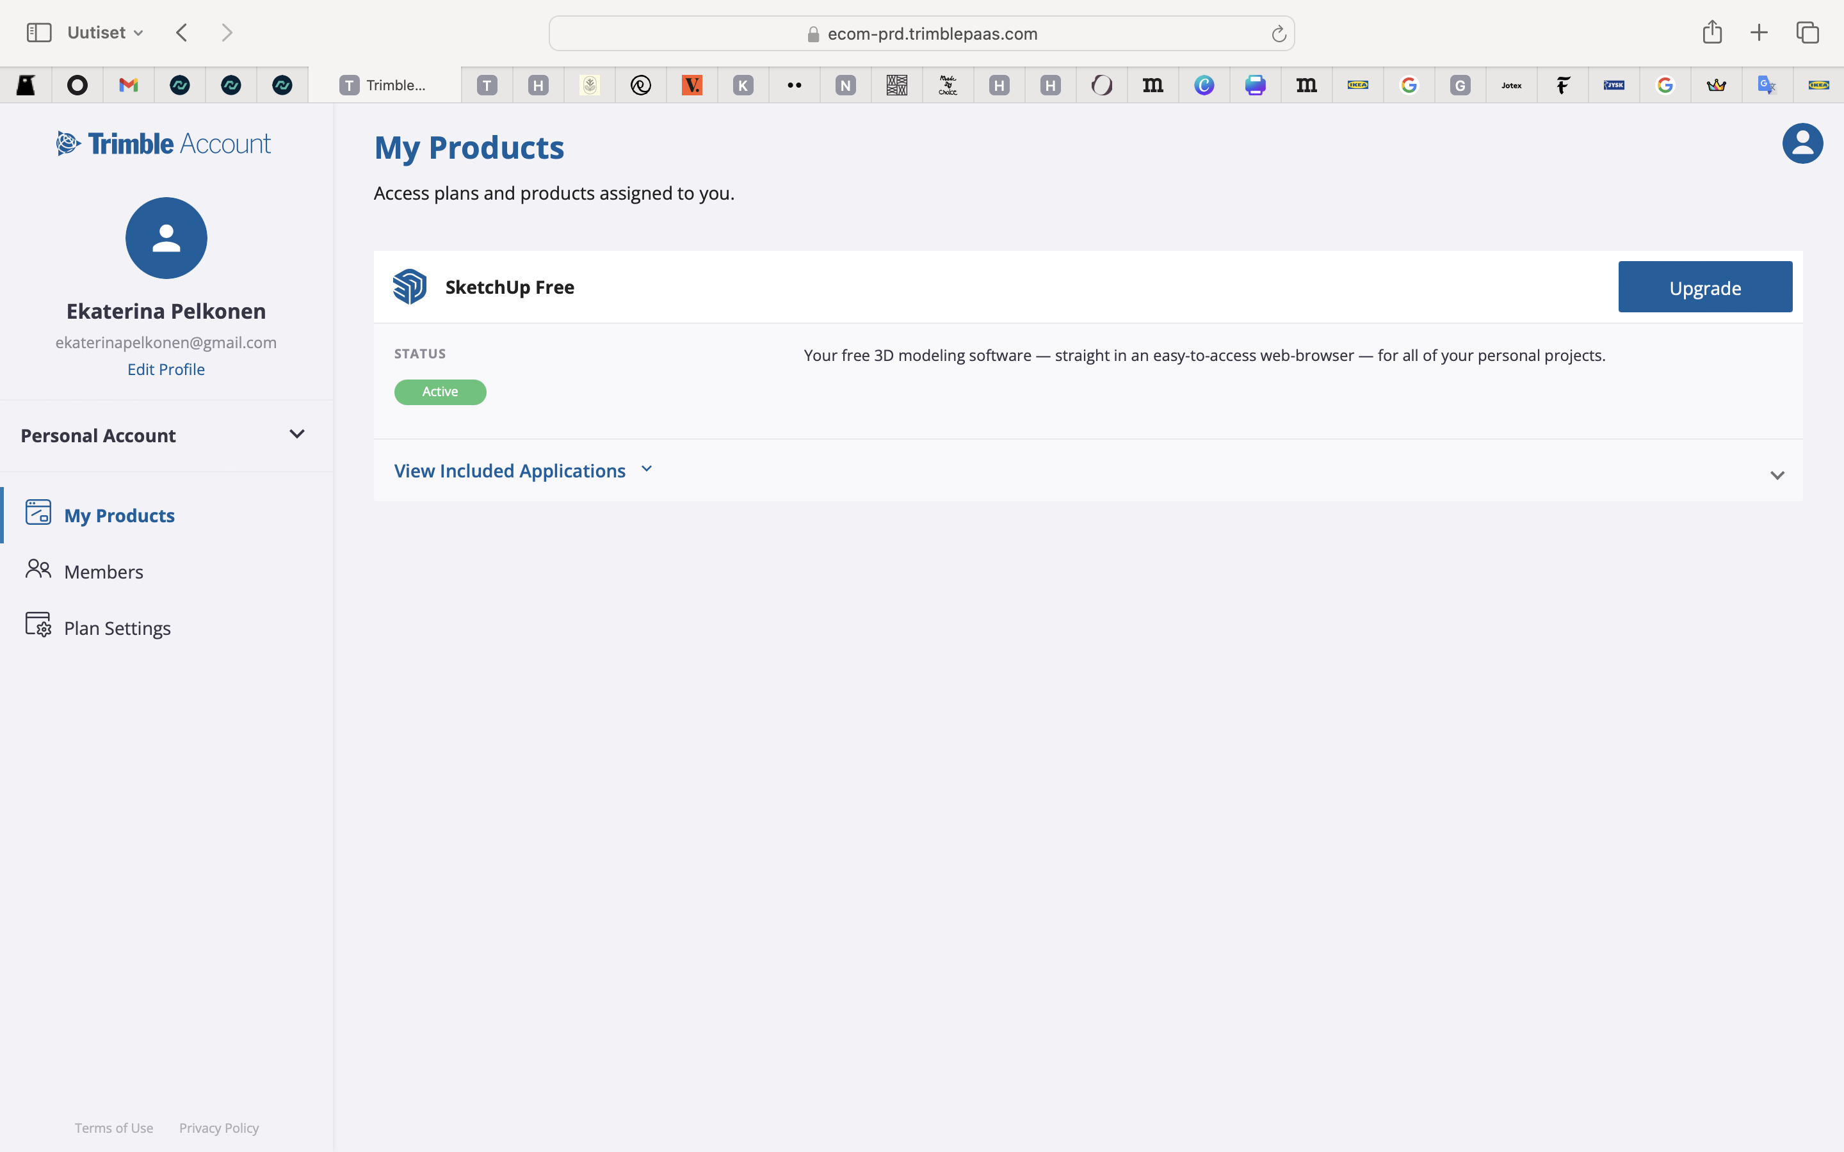Viewport: 1844px width, 1152px height.
Task: Open the Uutiset tab group dropdown
Action: pos(105,33)
